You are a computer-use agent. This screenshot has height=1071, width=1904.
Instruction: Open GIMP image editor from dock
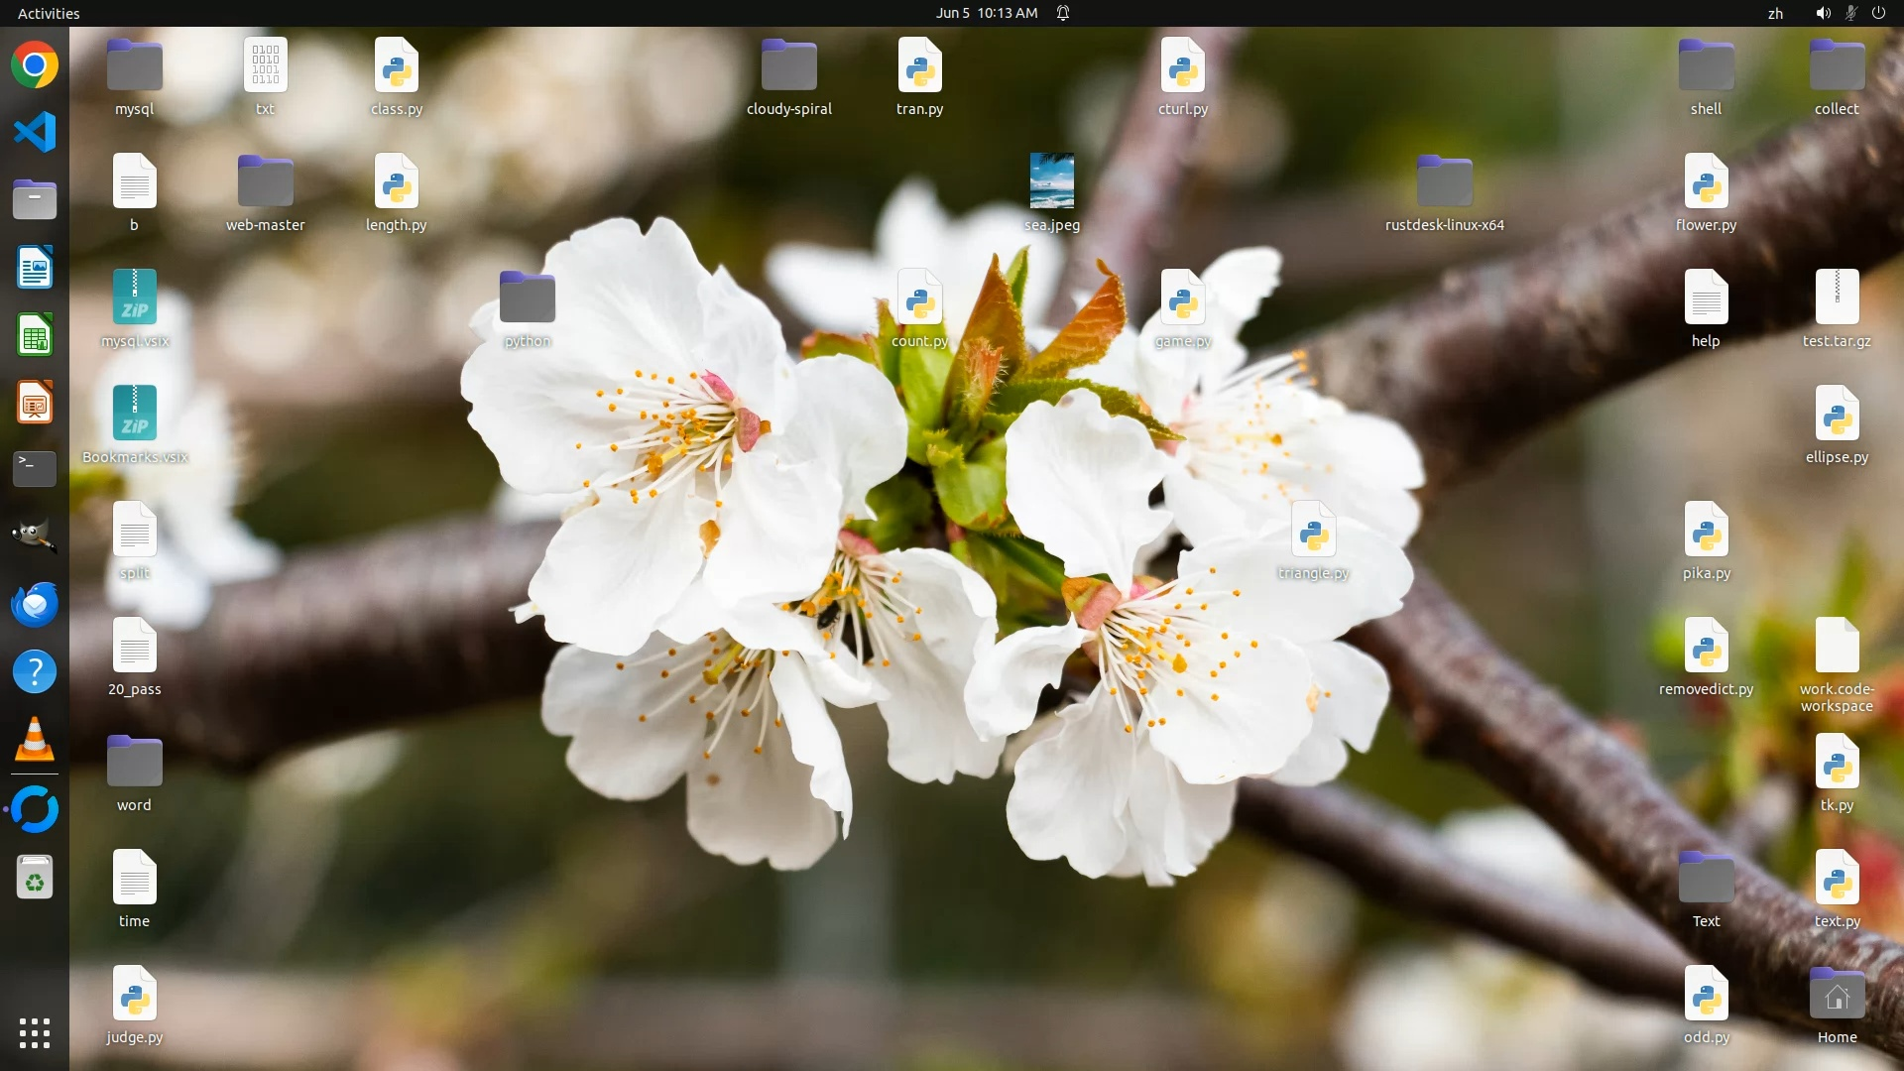tap(35, 535)
